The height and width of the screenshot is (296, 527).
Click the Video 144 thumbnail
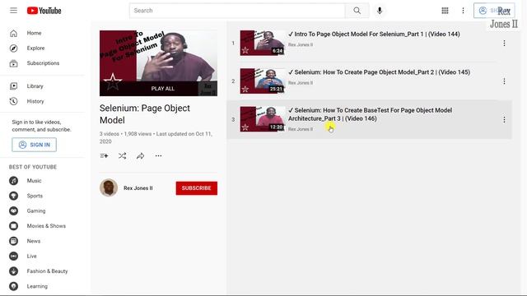click(x=263, y=43)
